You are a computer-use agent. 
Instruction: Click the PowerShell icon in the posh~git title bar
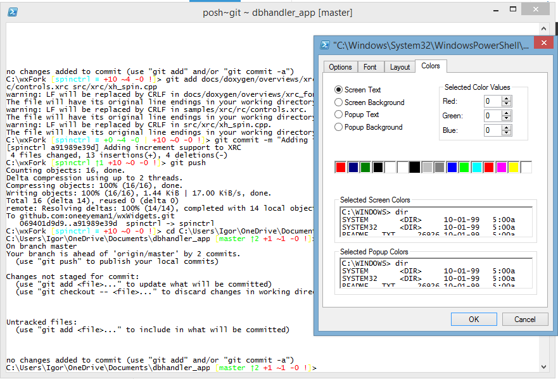pyautogui.click(x=13, y=12)
